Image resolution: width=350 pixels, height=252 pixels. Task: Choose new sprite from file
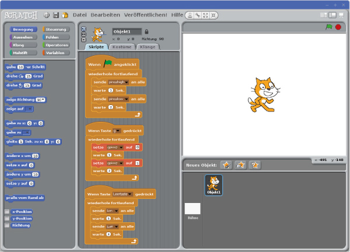click(240, 165)
